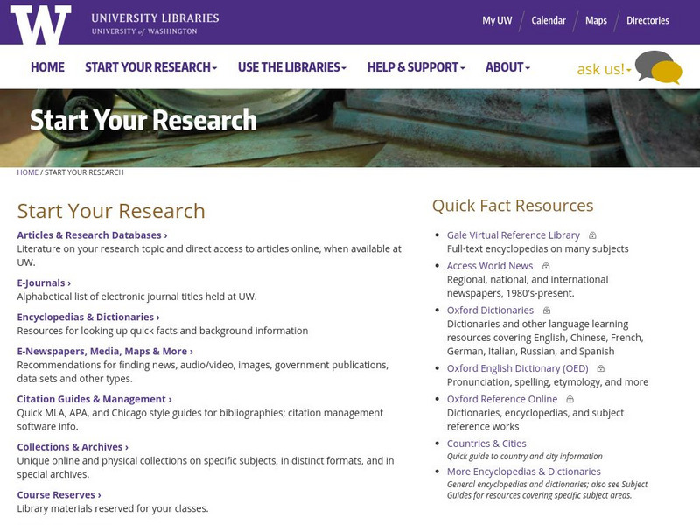Viewport: 700px width, 525px height.
Task: Open More Encyclopedias & Dictionaries
Action: coord(523,472)
